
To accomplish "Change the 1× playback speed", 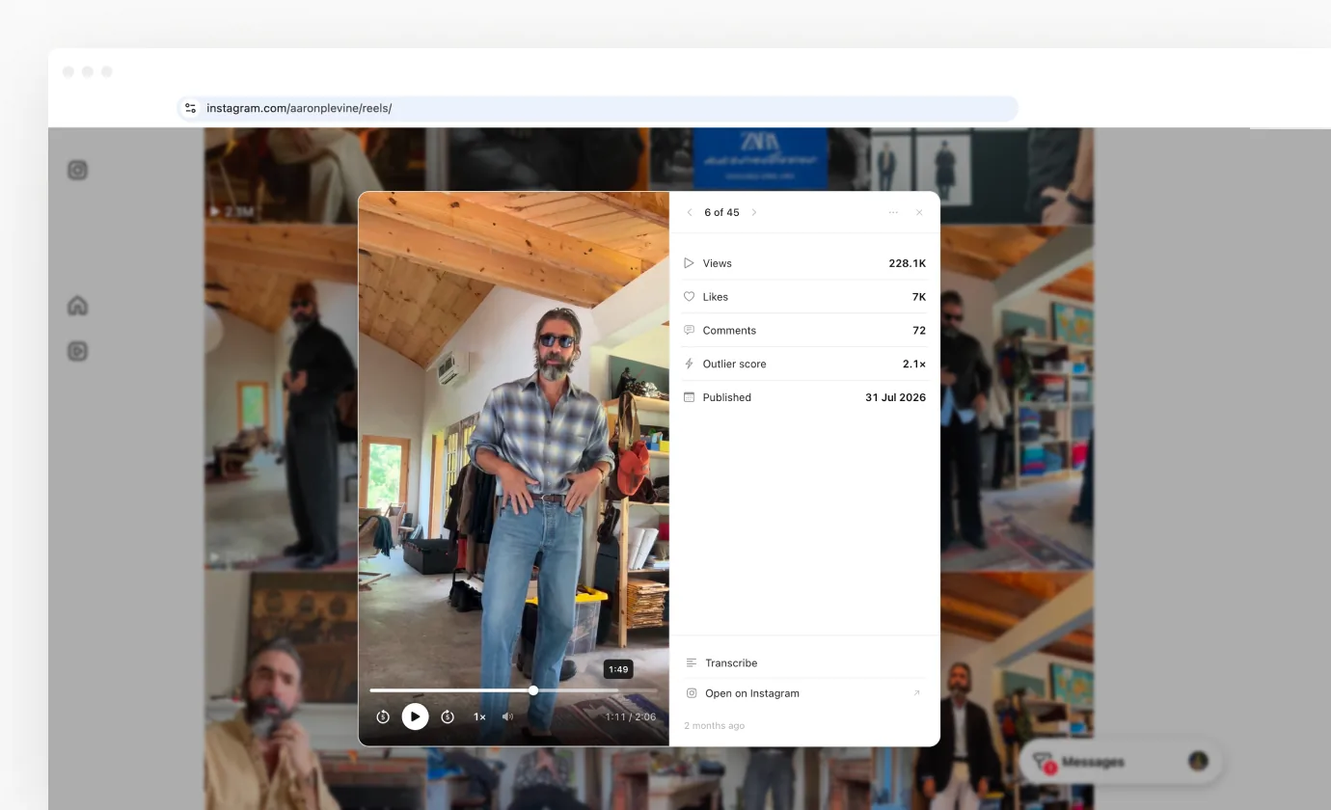I will (x=479, y=716).
